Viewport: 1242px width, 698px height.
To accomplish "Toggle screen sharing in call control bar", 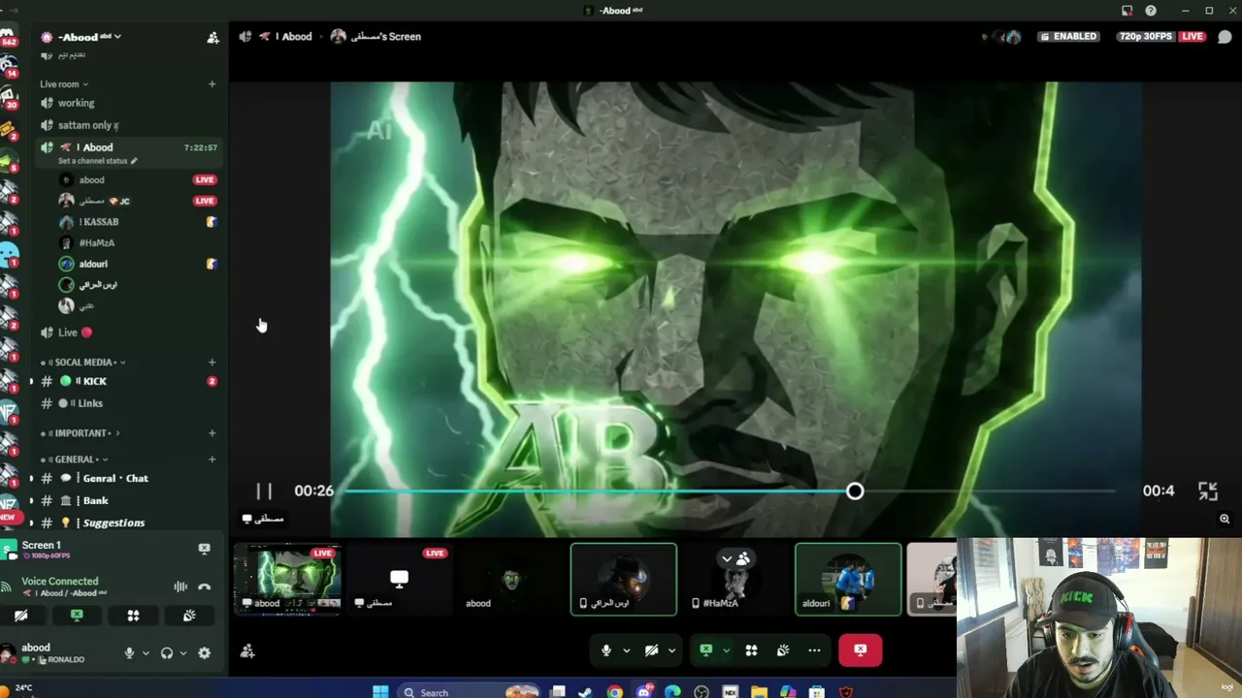I will (x=706, y=650).
